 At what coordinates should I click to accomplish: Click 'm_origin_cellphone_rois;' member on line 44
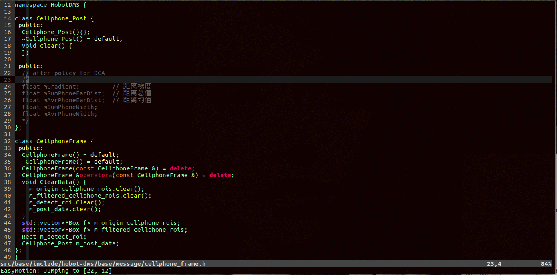tap(137, 223)
